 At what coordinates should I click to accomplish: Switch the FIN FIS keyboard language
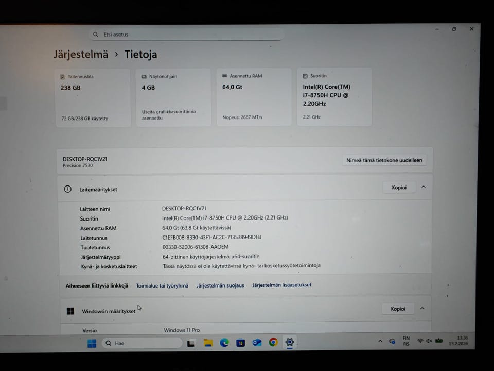click(x=406, y=341)
